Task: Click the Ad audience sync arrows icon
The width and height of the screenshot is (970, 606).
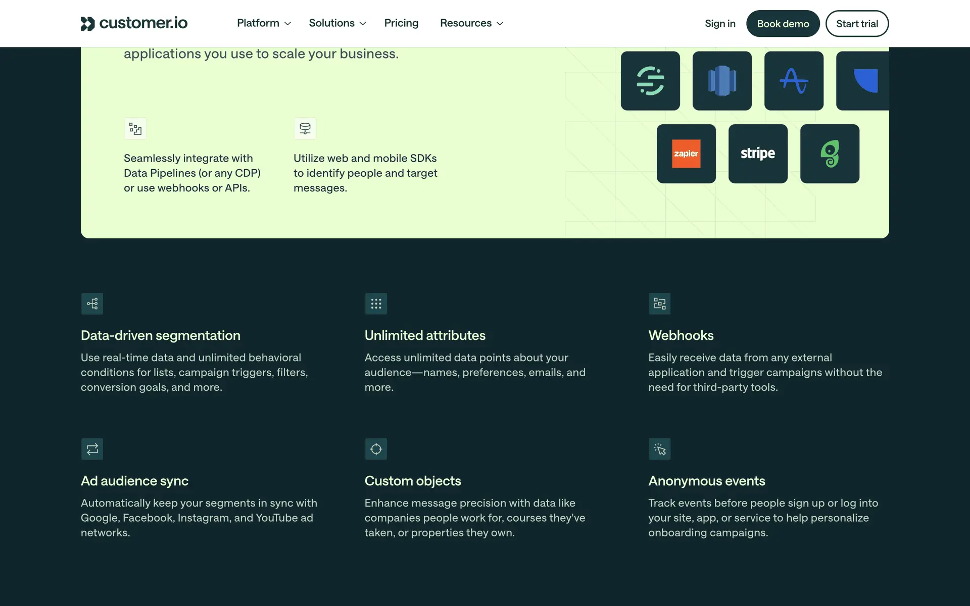Action: tap(92, 449)
